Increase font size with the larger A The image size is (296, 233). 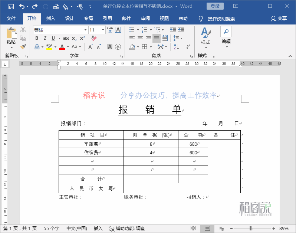[x=91, y=47]
